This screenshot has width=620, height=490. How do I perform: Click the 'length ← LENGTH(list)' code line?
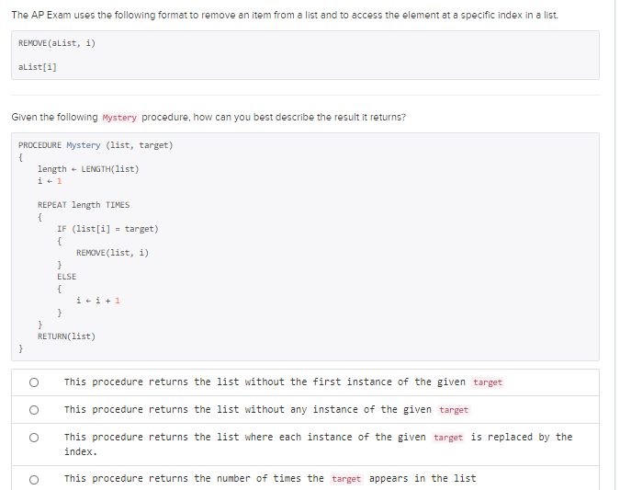[88, 169]
